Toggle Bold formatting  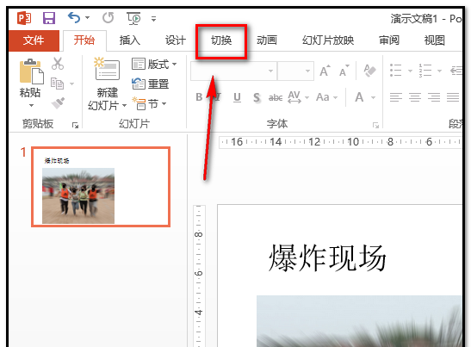tap(199, 97)
